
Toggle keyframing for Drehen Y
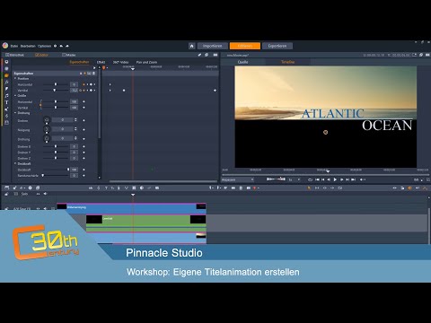(84, 153)
